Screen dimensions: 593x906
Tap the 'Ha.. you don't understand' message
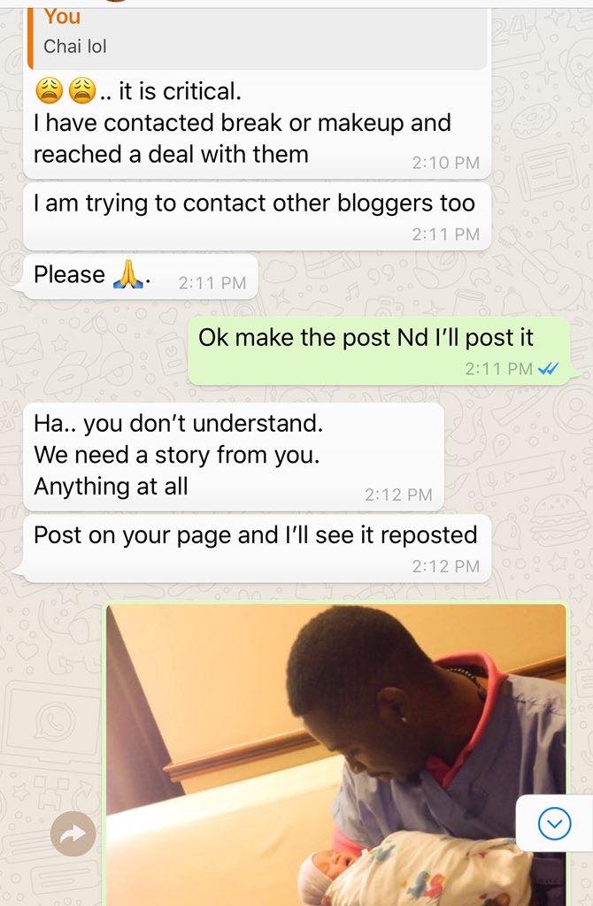[234, 457]
